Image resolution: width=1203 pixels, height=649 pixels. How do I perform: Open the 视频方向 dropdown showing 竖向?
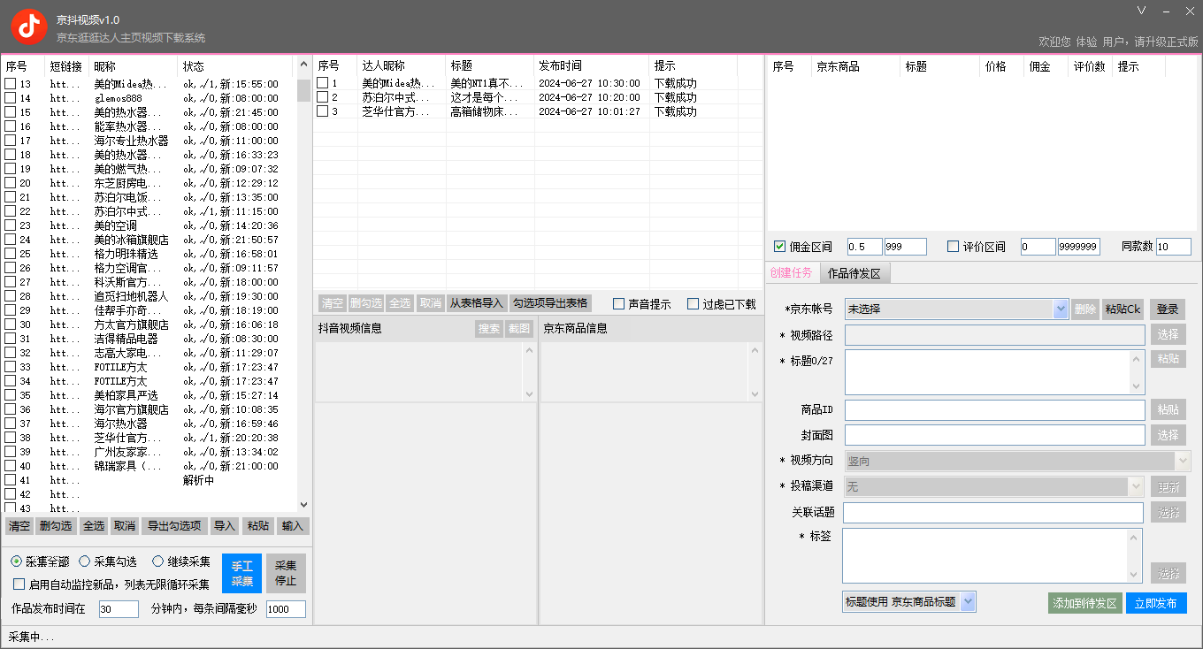coord(1017,461)
